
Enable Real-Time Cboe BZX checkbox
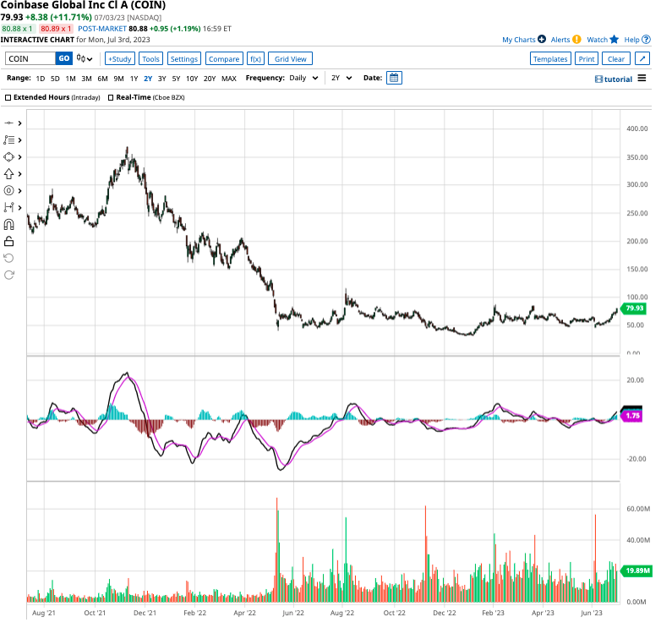point(111,97)
